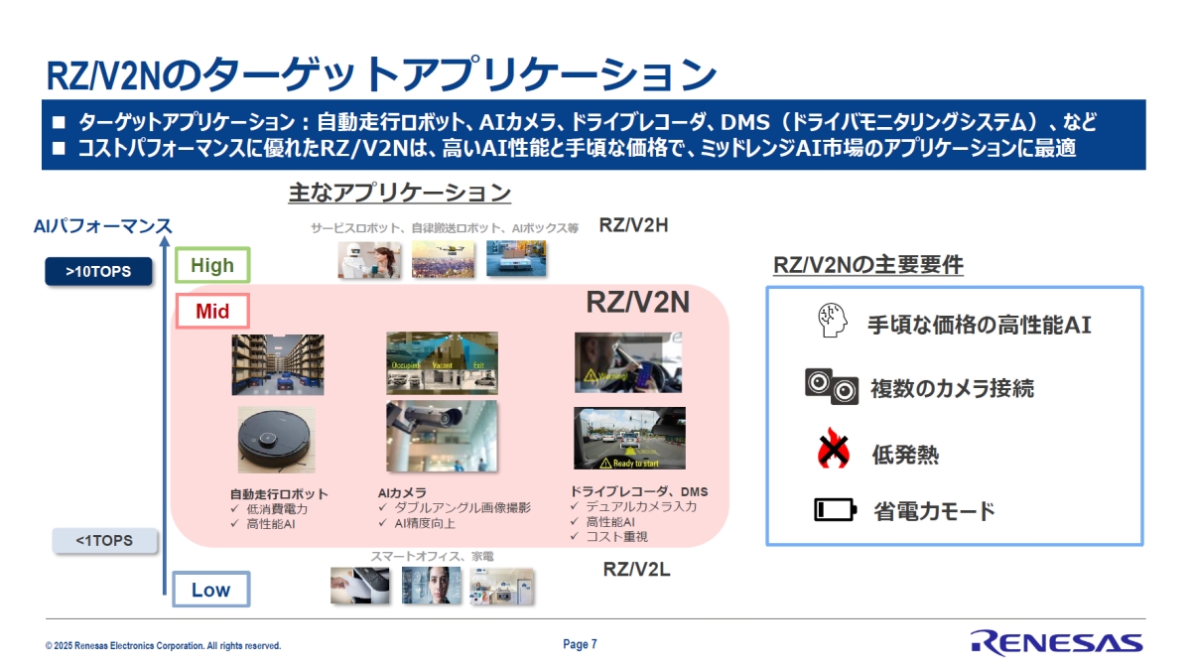Screen dimensions: 1191x670
Task: Click the <1TOPS label
Action: click(104, 541)
